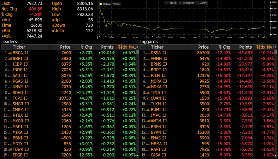The image size is (278, 159).
Task: Sort Laggards by %Idx Mv column
Action: coord(264,47)
